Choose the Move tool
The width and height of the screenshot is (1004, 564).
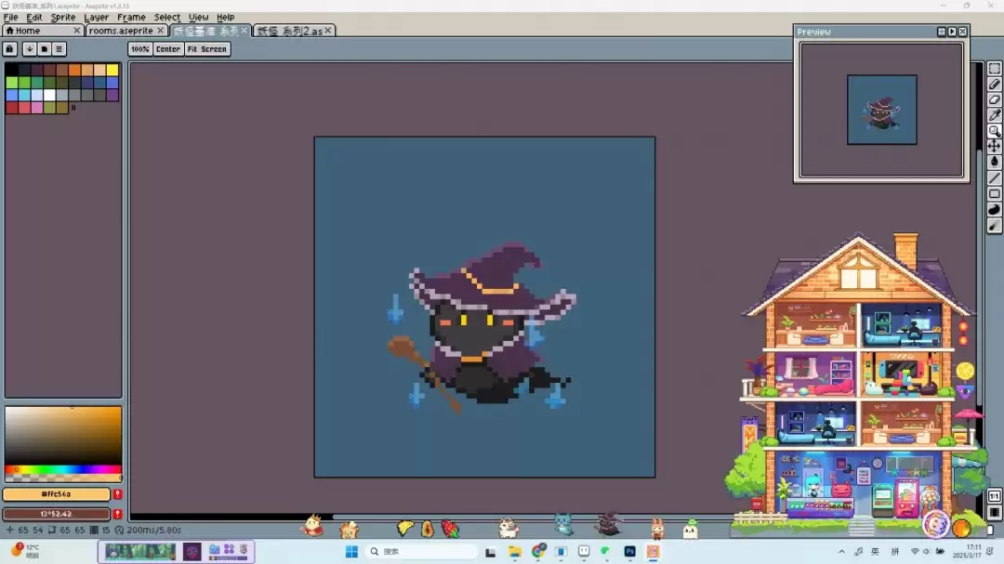994,146
